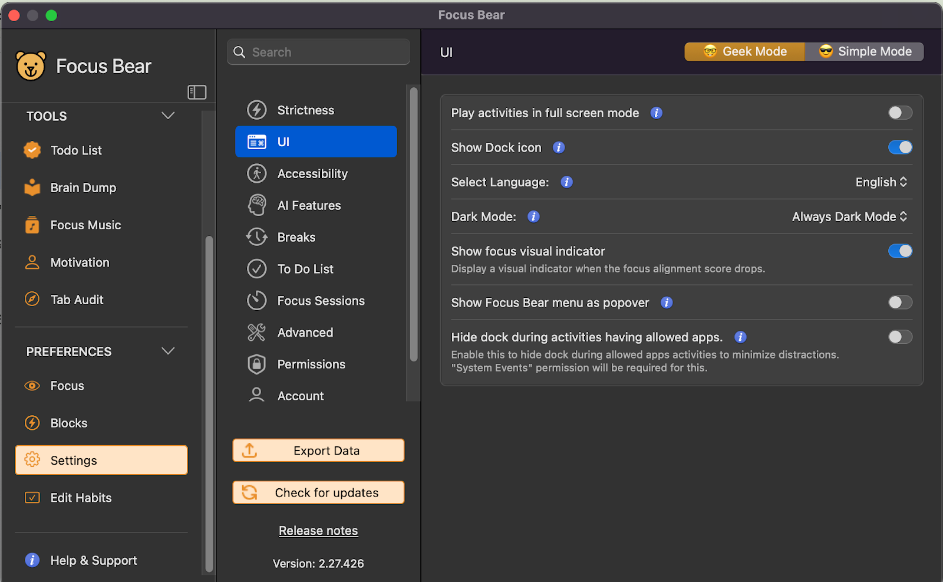Click the Tab Audit compass icon
Viewport: 943px width, 582px height.
(x=32, y=300)
